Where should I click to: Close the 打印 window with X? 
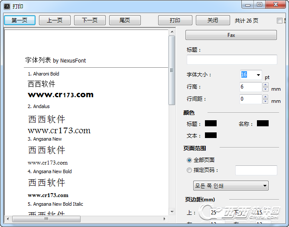point(276,5)
